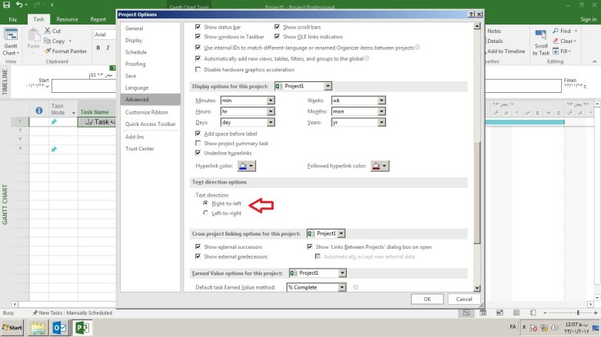Switch to the Schedule options category

(x=136, y=52)
